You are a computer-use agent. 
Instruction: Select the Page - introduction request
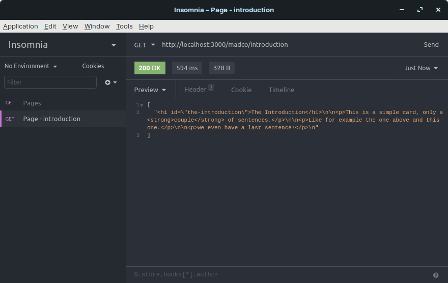(63, 119)
